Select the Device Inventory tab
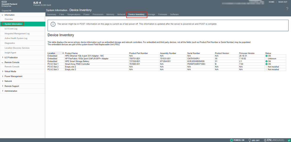 coord(136,15)
